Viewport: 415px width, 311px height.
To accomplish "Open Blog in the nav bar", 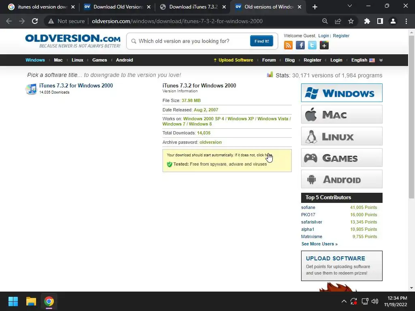I will tap(290, 60).
